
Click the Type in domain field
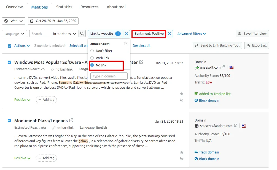pyautogui.click(x=109, y=76)
